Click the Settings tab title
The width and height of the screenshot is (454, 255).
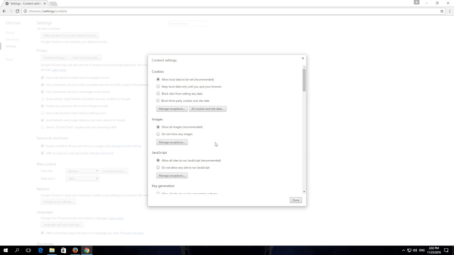click(x=26, y=4)
